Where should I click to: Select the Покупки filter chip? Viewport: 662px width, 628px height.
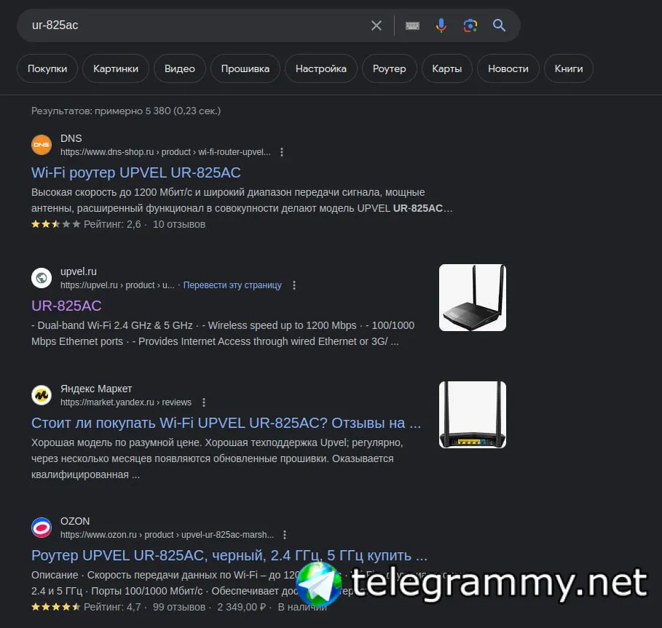coord(47,68)
